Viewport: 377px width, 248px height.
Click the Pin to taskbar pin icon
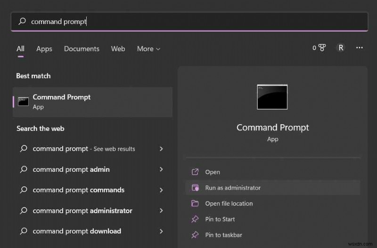tap(195, 235)
